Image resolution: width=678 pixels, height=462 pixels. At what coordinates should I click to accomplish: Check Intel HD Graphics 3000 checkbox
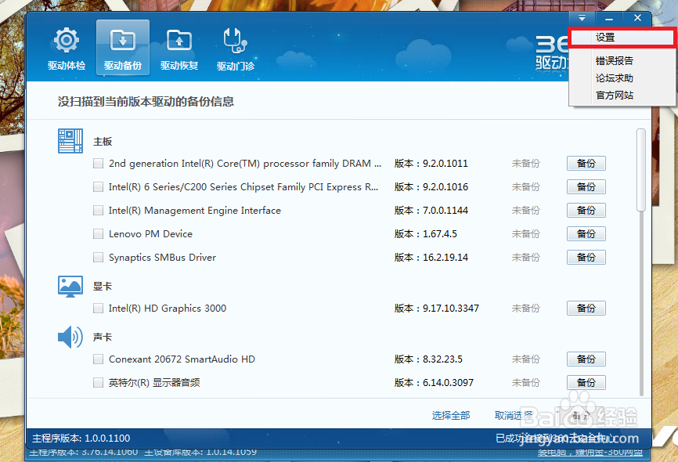point(98,309)
